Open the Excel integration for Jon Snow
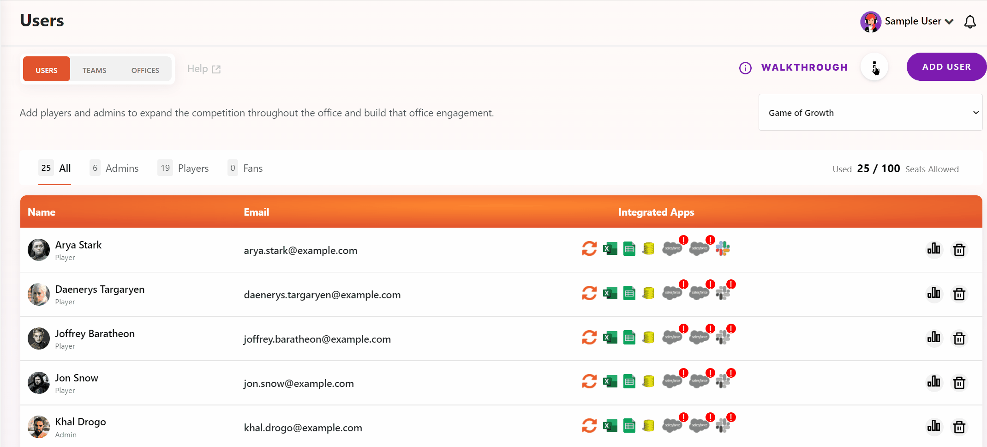The width and height of the screenshot is (987, 447). (x=610, y=381)
